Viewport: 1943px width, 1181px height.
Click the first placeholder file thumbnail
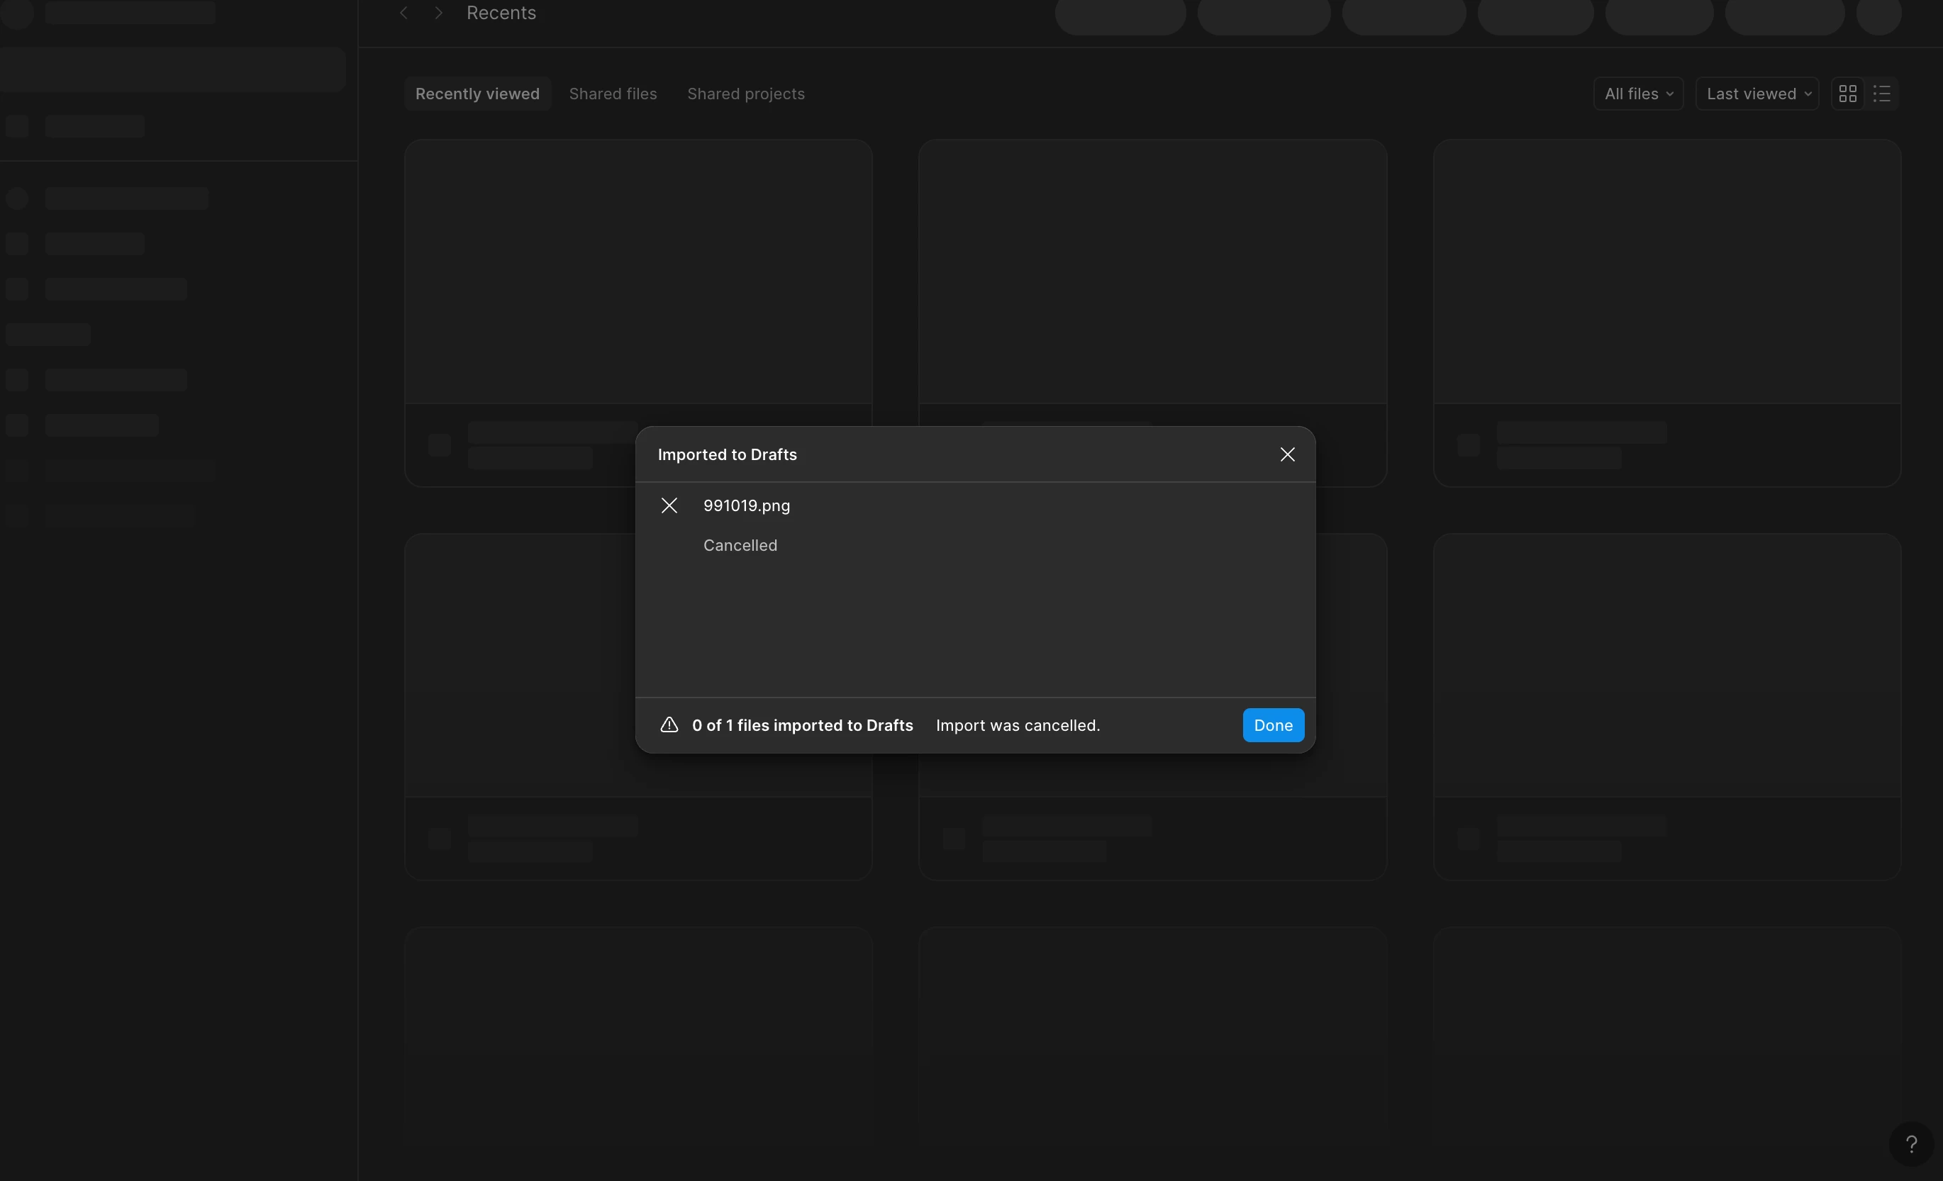pos(638,272)
